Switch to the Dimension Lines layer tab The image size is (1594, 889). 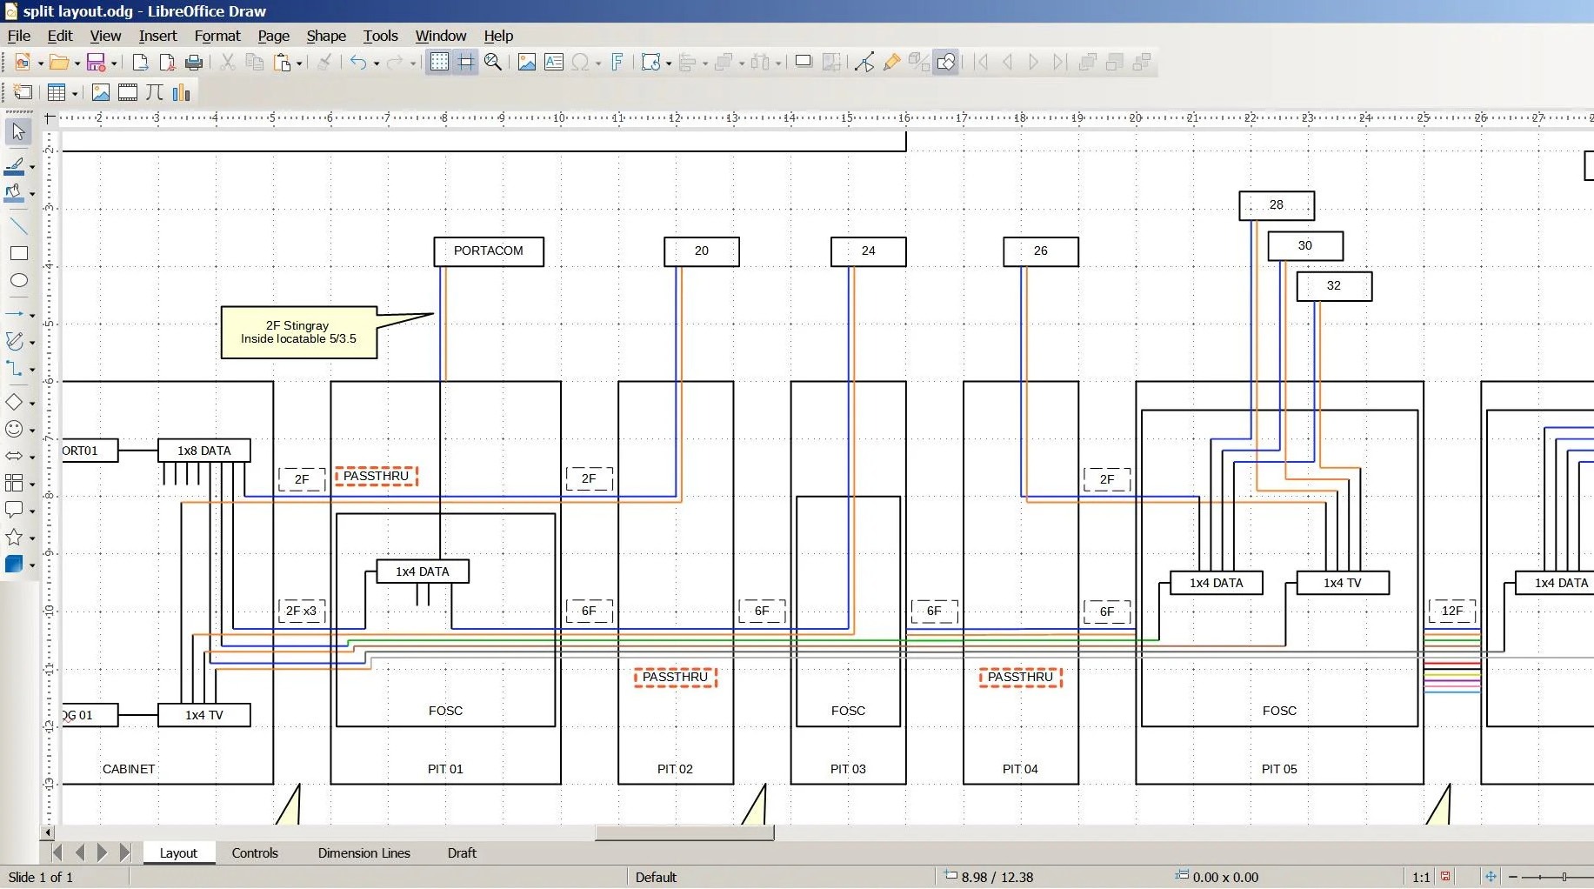point(363,853)
